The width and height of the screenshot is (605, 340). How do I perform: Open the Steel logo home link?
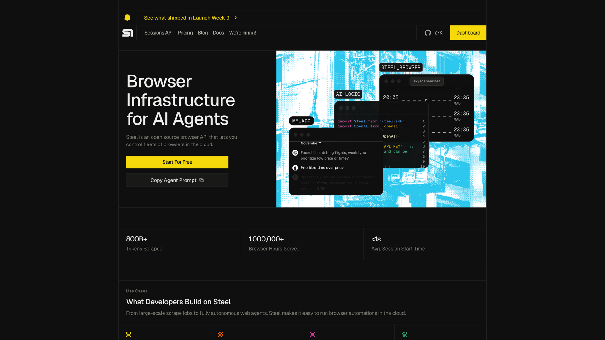128,33
